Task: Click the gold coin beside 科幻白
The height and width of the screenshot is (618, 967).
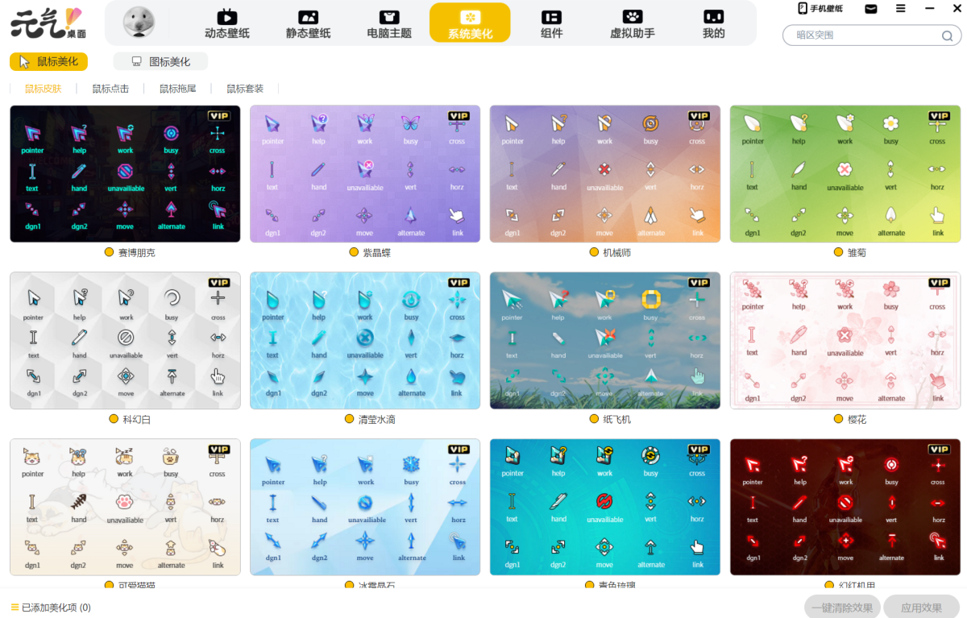Action: [x=114, y=419]
